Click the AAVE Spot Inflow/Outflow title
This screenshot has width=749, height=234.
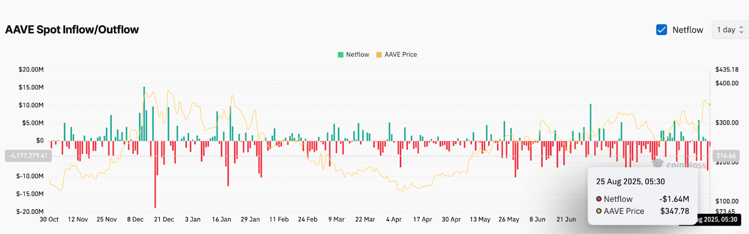72,29
